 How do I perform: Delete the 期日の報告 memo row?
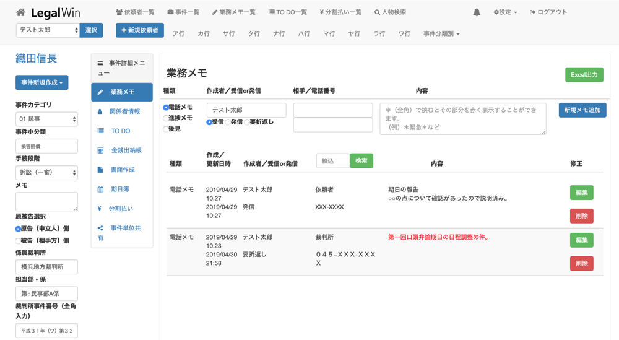[x=581, y=216]
